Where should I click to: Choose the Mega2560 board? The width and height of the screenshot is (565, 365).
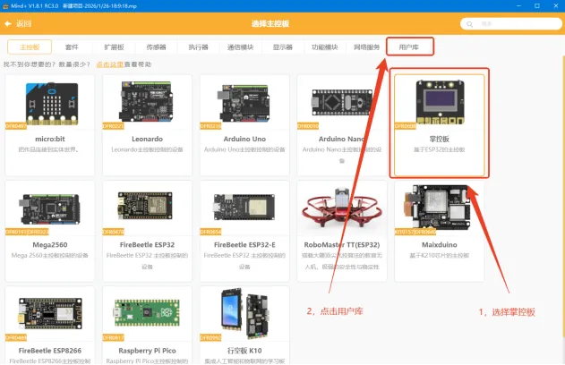click(50, 231)
